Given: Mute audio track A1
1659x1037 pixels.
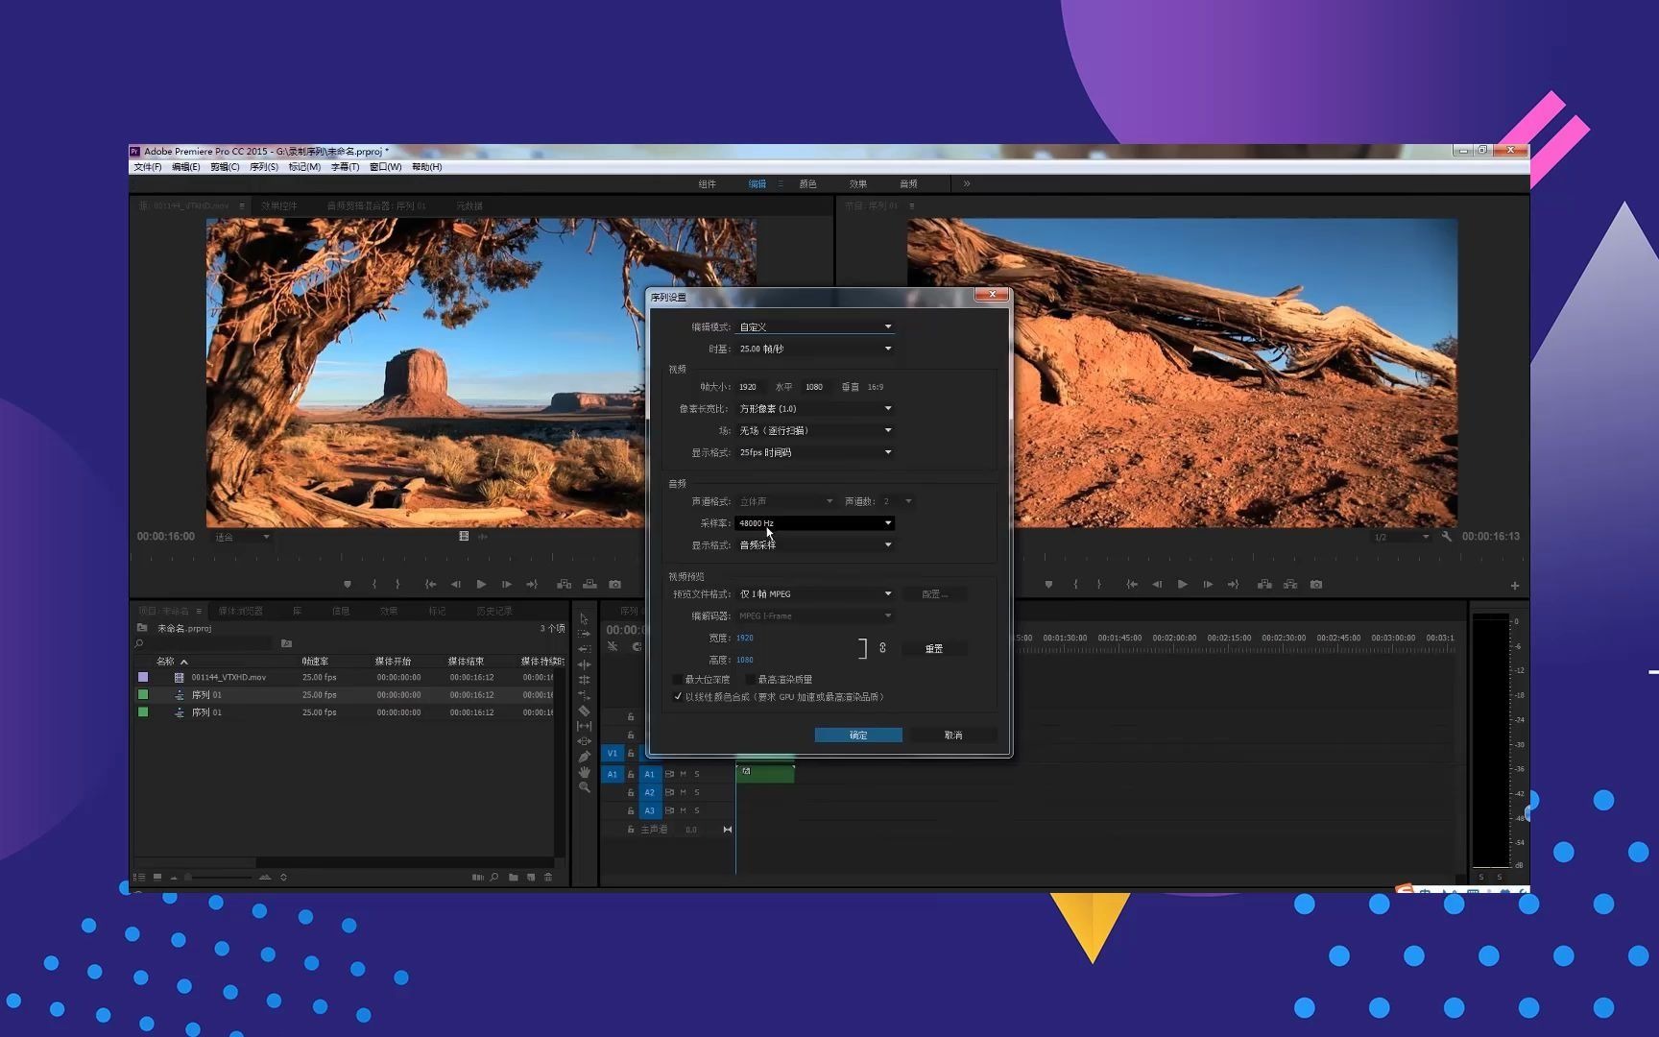Looking at the screenshot, I should pyautogui.click(x=684, y=774).
